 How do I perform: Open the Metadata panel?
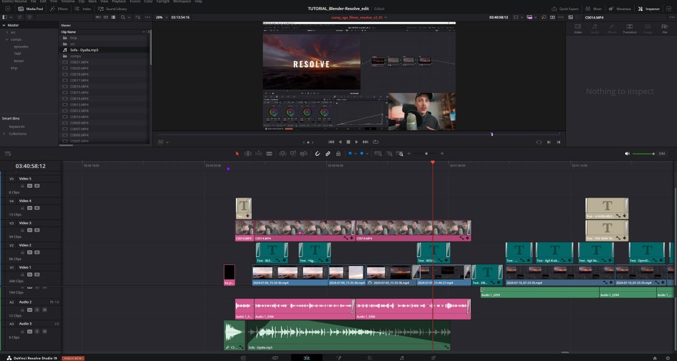pos(620,9)
